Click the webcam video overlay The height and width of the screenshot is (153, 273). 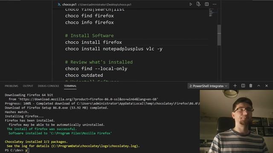[236, 121]
